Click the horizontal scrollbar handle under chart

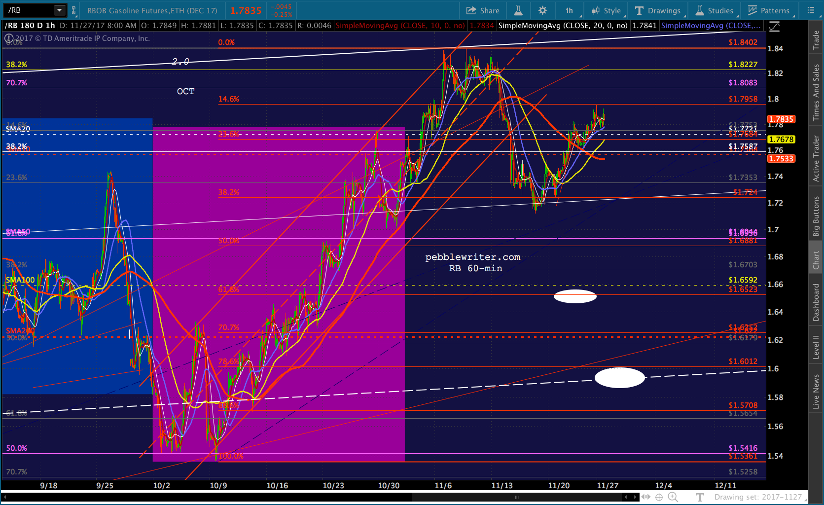tap(516, 497)
